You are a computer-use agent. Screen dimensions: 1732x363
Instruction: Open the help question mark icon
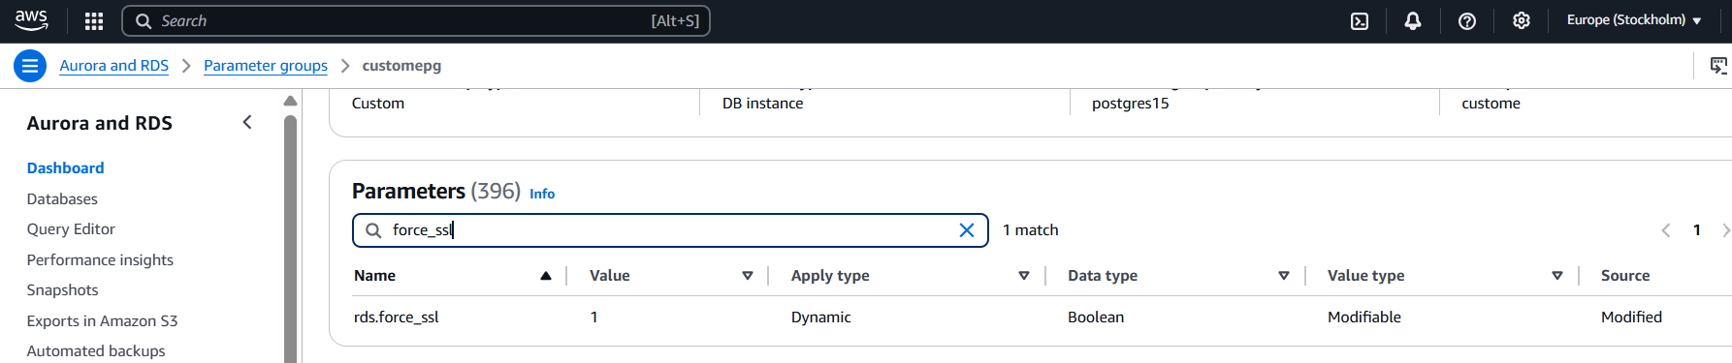[x=1467, y=21]
